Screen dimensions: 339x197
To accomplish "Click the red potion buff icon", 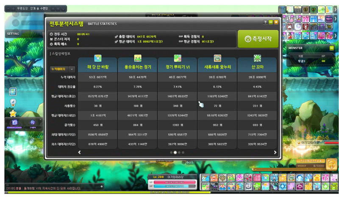I will pyautogui.click(x=290, y=36).
